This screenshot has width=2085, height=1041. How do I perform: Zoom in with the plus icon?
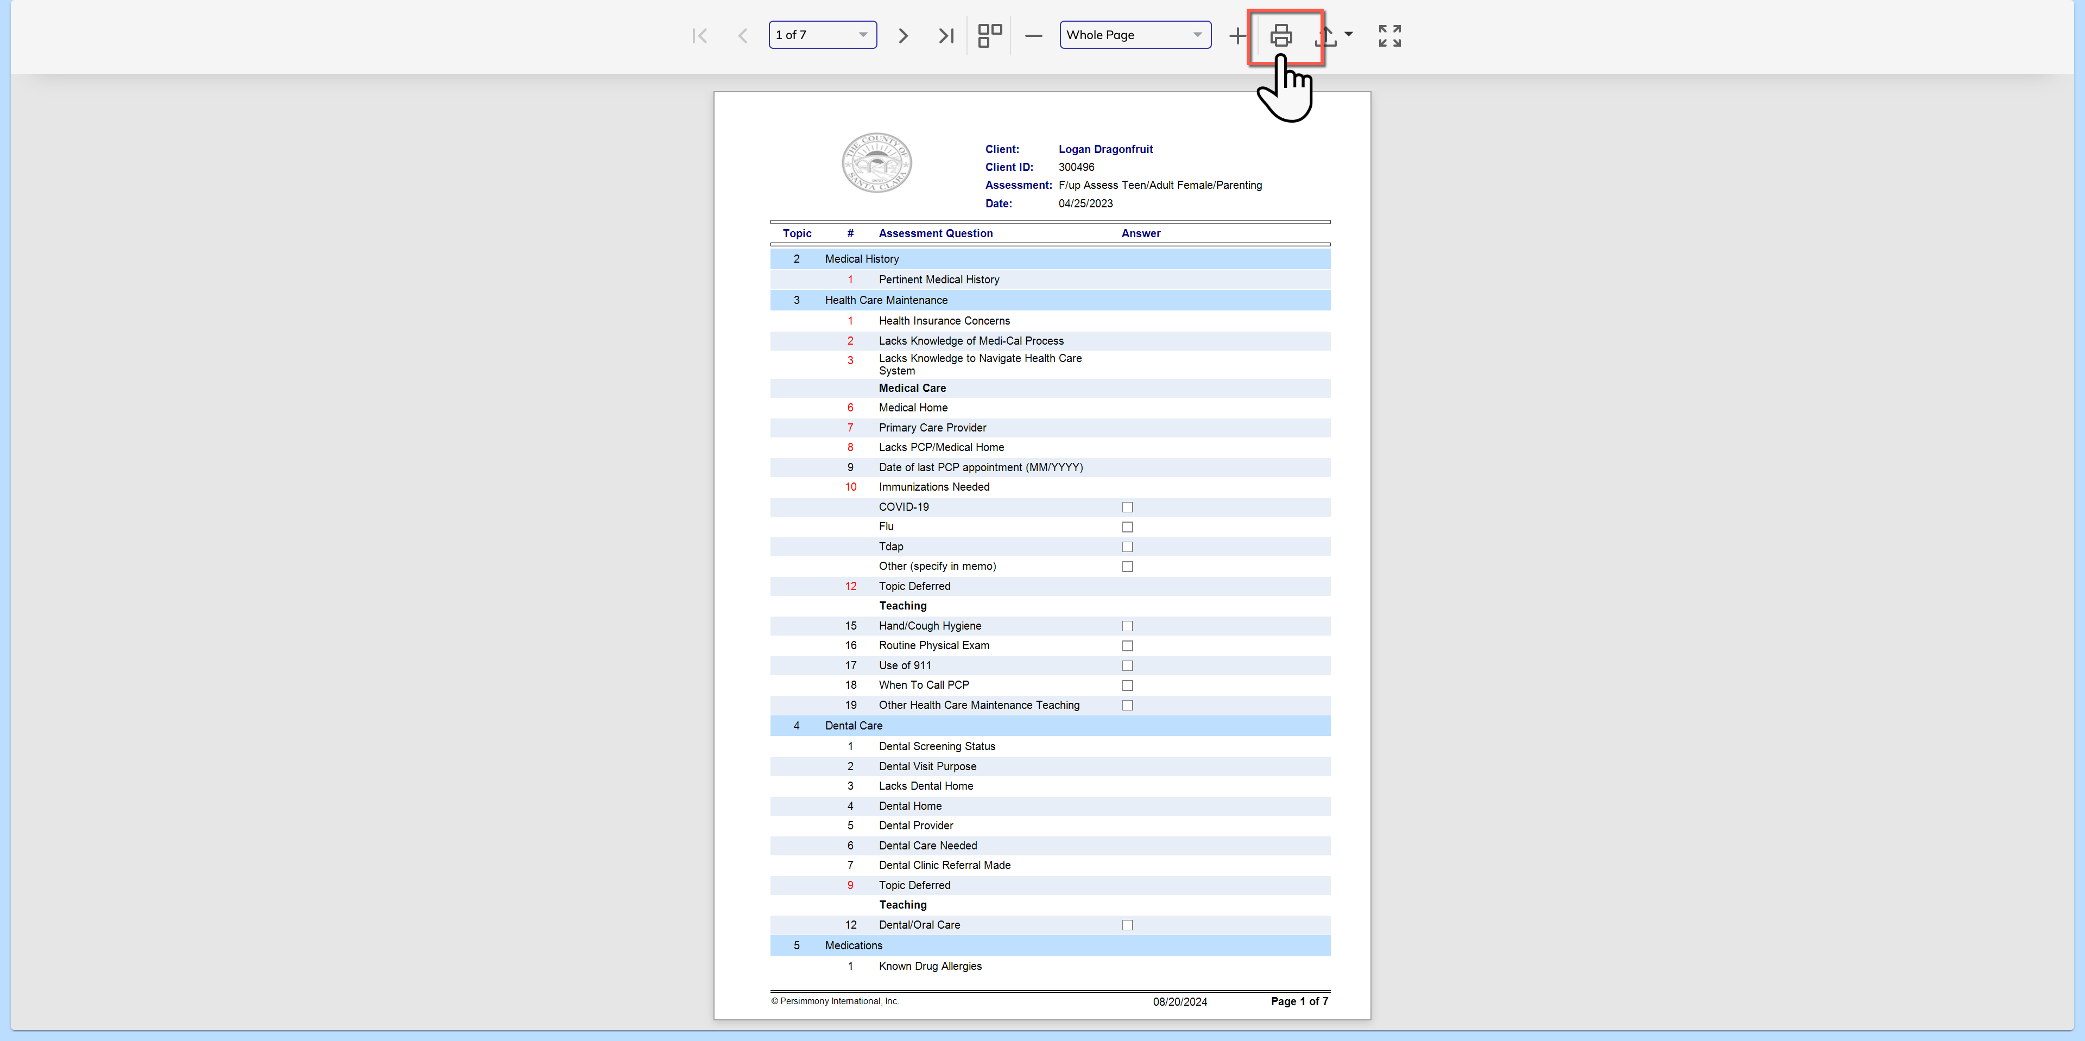[1237, 36]
